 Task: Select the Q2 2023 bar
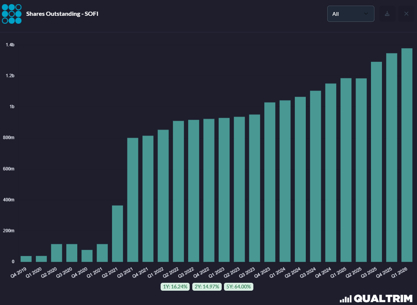coord(239,189)
